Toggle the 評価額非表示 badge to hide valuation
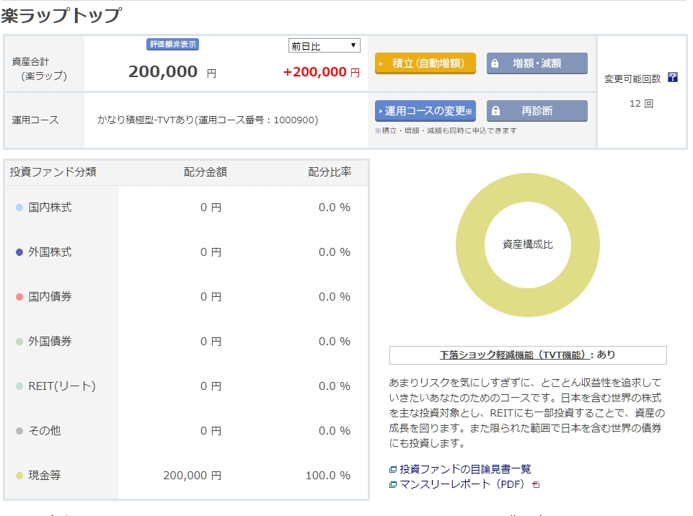 (172, 45)
